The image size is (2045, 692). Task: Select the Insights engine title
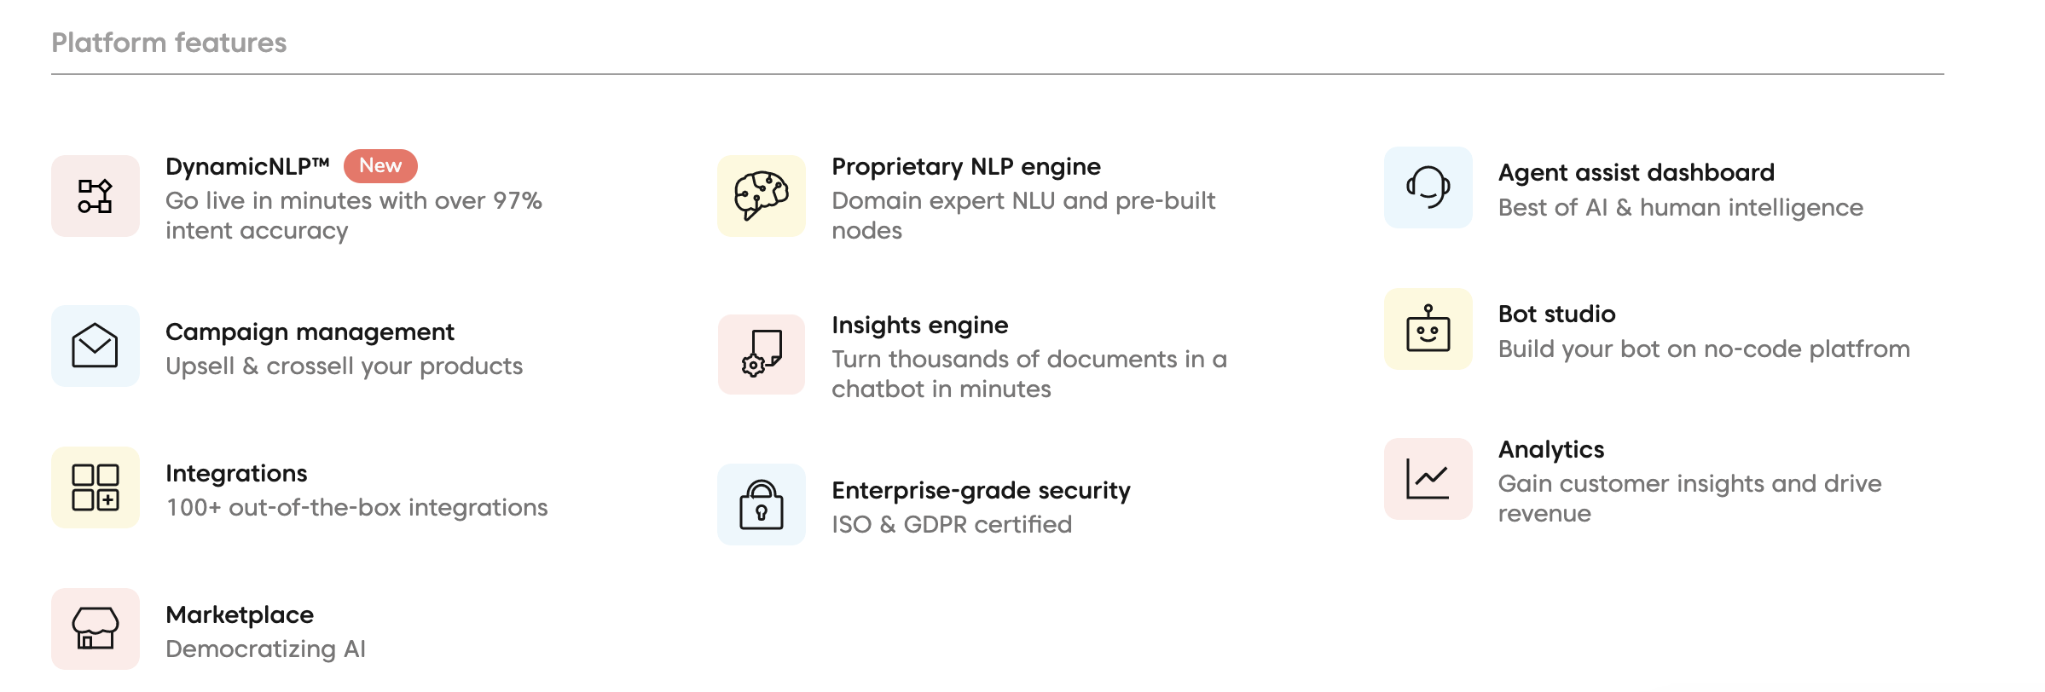920,325
